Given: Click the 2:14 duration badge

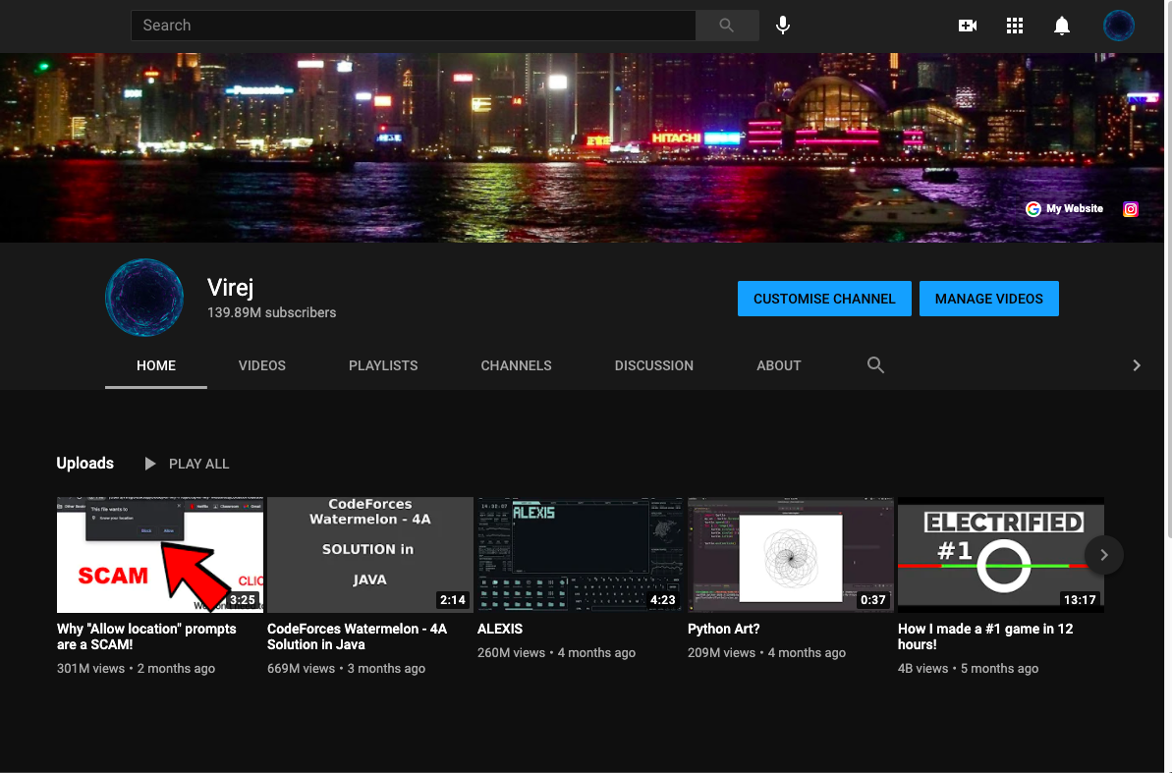Looking at the screenshot, I should coord(452,599).
